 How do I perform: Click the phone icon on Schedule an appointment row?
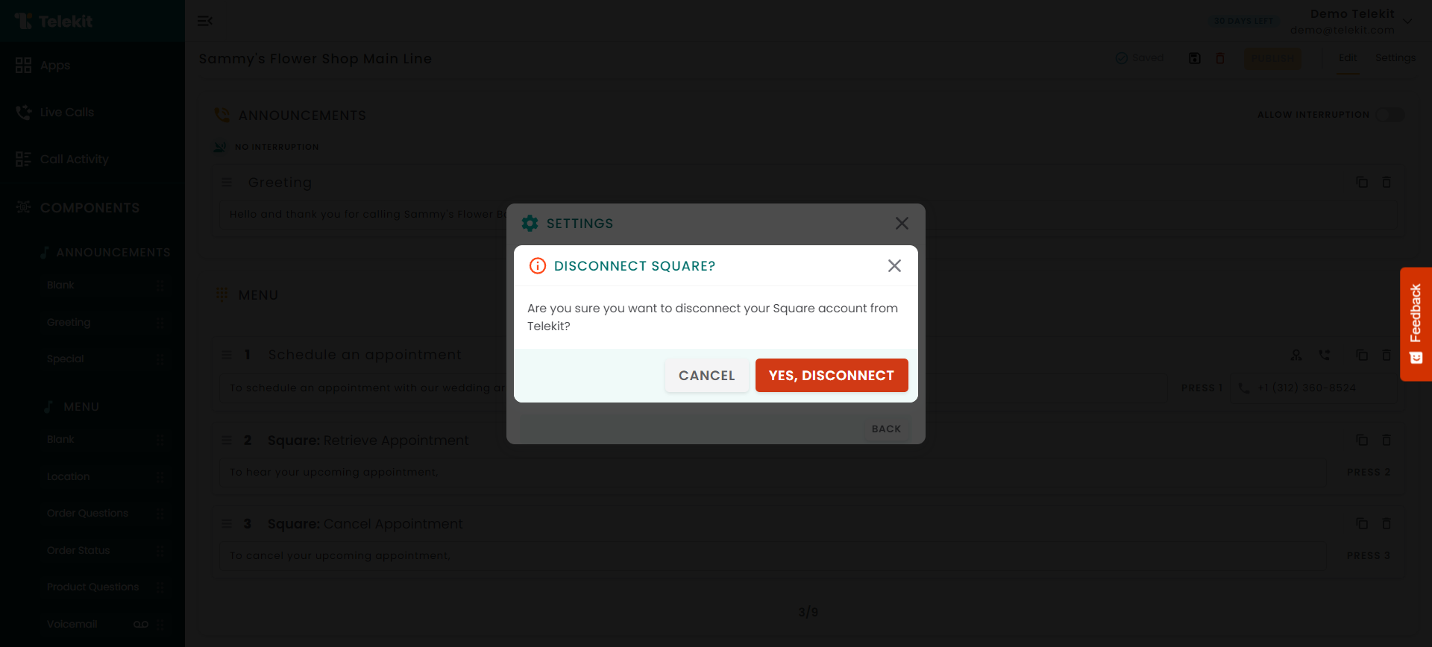tap(1325, 356)
